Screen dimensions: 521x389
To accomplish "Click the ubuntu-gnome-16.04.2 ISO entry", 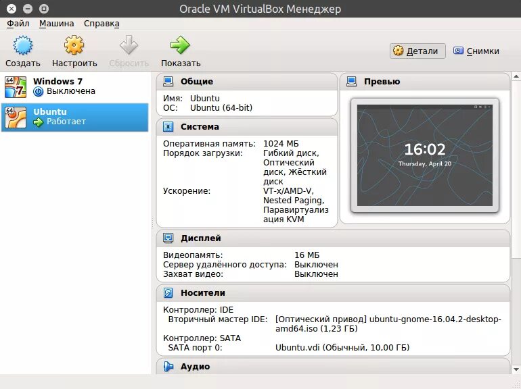I will point(388,324).
